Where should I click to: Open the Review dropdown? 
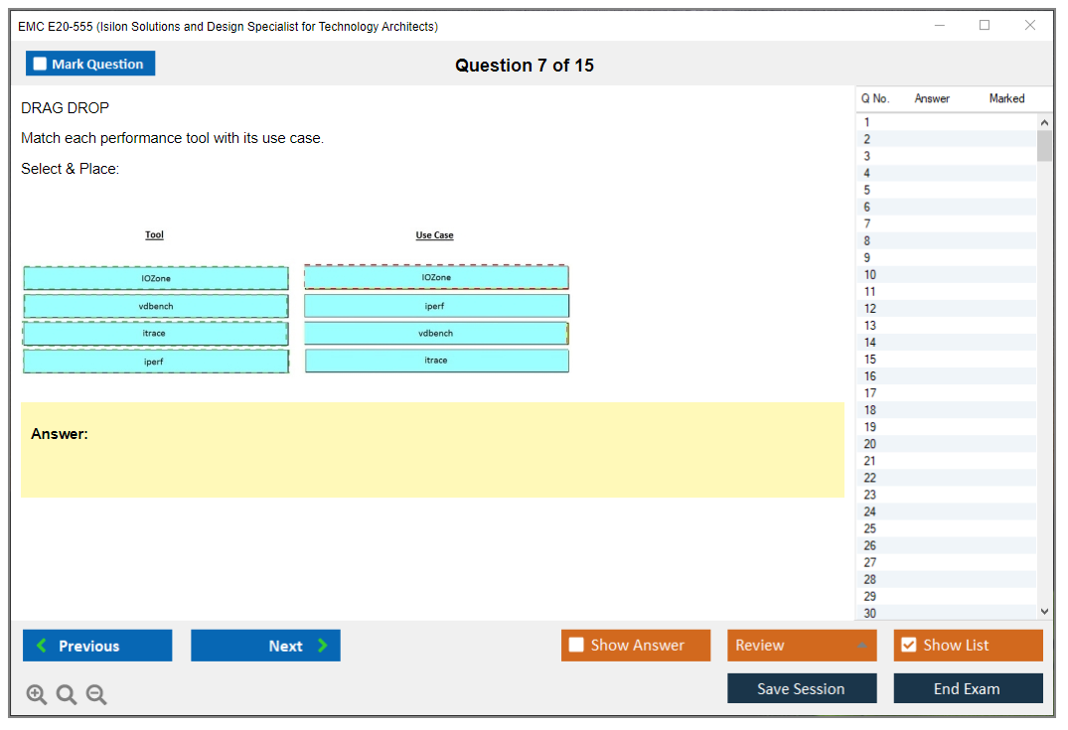pyautogui.click(x=801, y=646)
